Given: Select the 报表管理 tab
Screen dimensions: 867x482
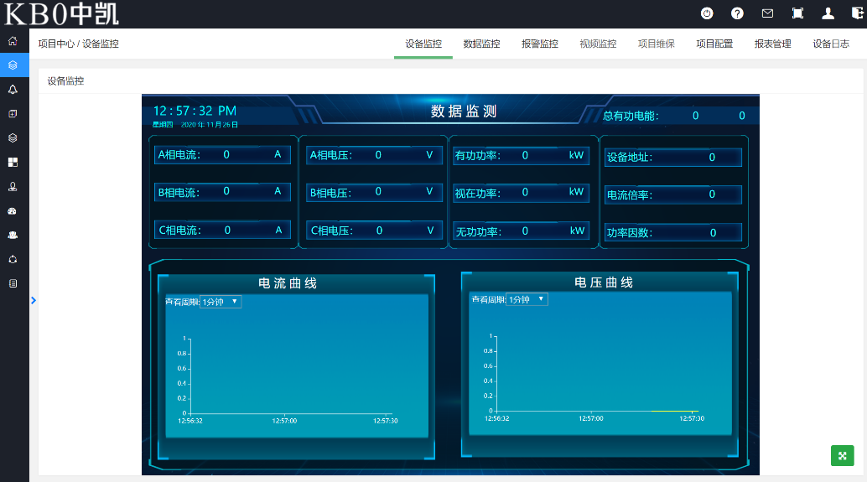Looking at the screenshot, I should [772, 44].
